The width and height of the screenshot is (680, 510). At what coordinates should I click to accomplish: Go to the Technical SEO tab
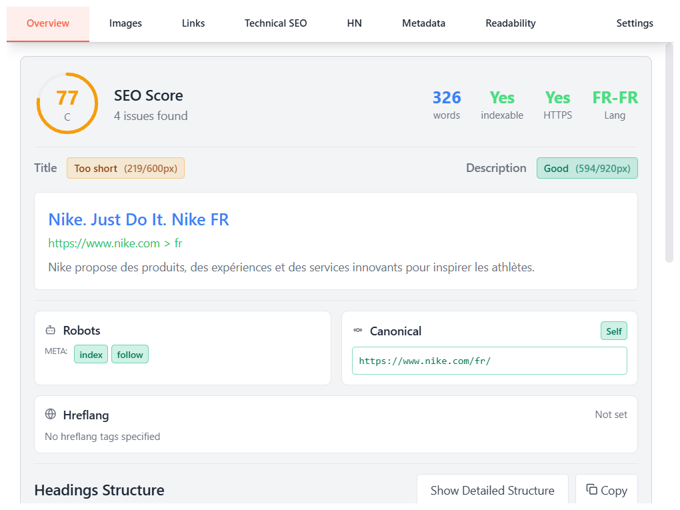tap(275, 23)
